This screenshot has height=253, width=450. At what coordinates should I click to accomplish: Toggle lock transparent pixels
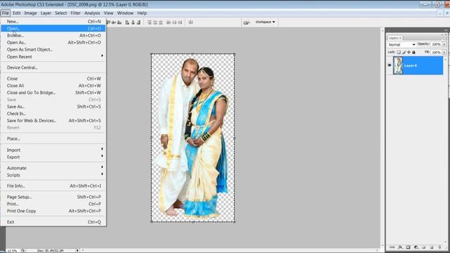click(399, 52)
